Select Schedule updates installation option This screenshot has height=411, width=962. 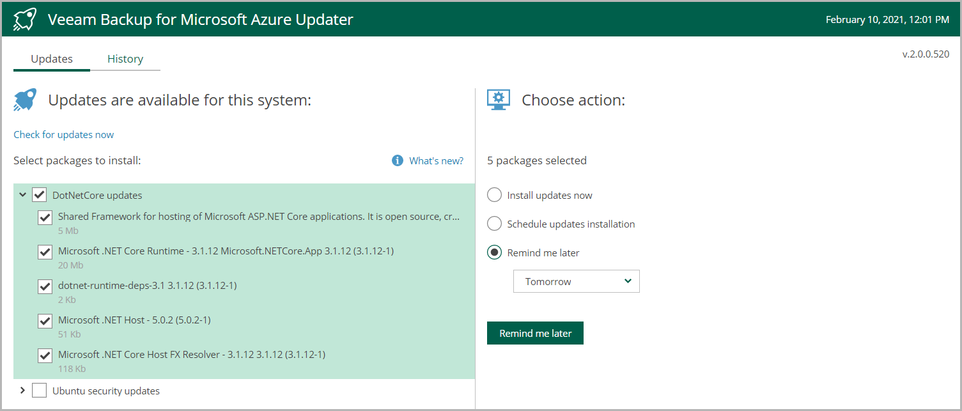tap(494, 224)
